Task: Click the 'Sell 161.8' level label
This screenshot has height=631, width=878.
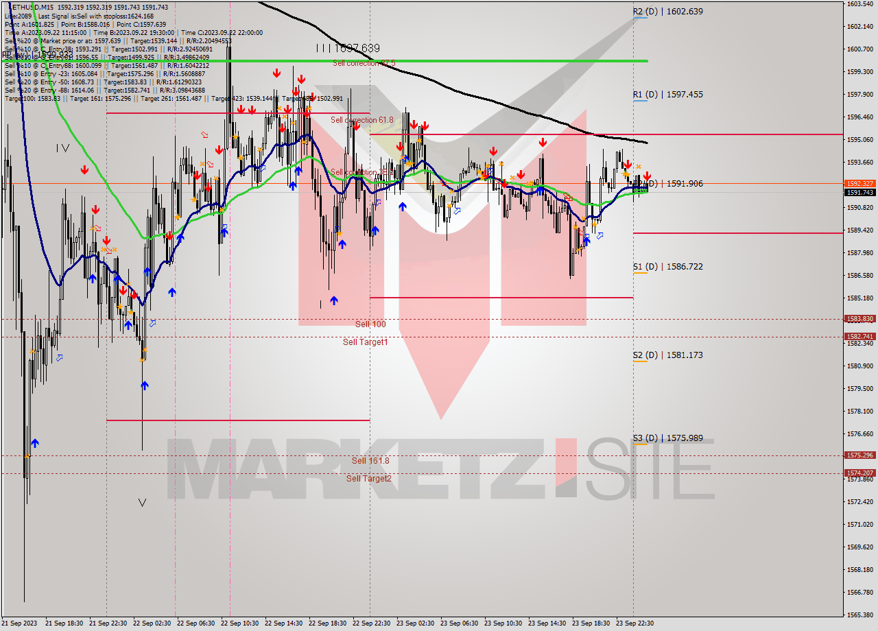Action: point(370,461)
